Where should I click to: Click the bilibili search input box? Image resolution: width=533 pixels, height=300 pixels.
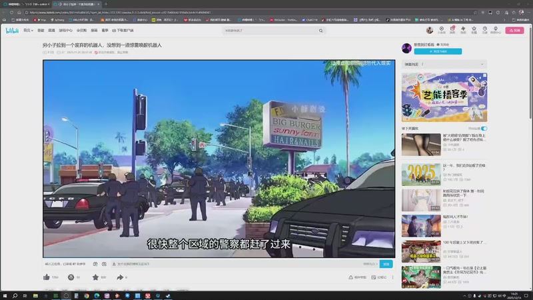270,31
